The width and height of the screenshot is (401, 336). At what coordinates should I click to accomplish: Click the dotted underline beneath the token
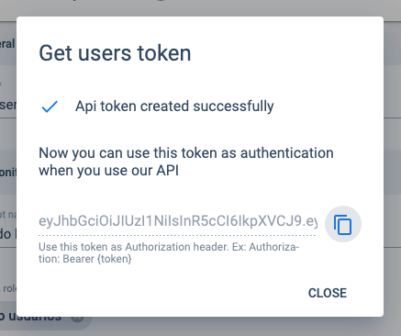177,236
